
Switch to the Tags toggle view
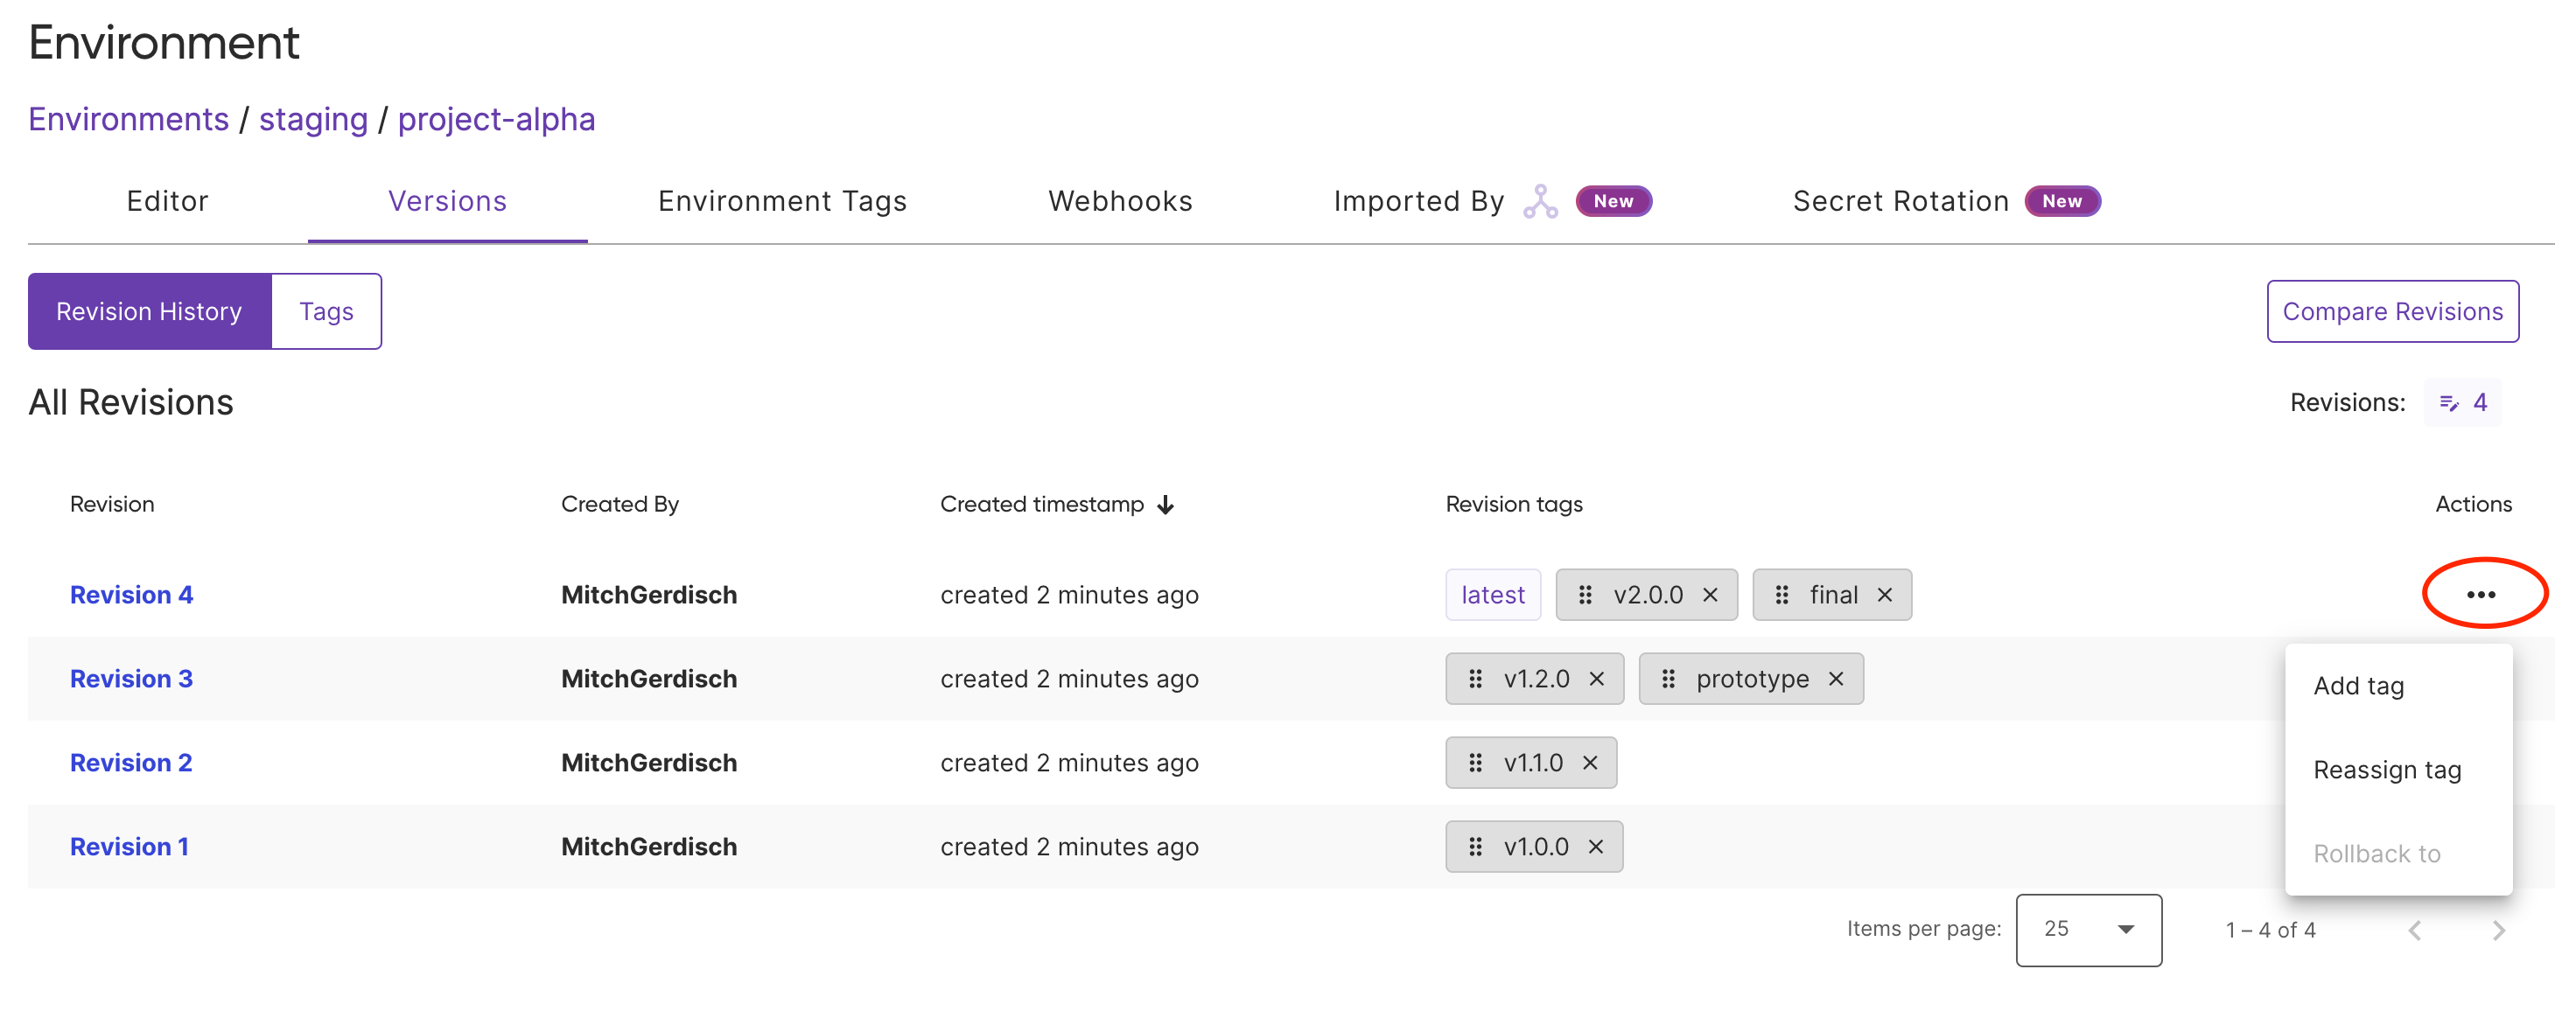[326, 311]
